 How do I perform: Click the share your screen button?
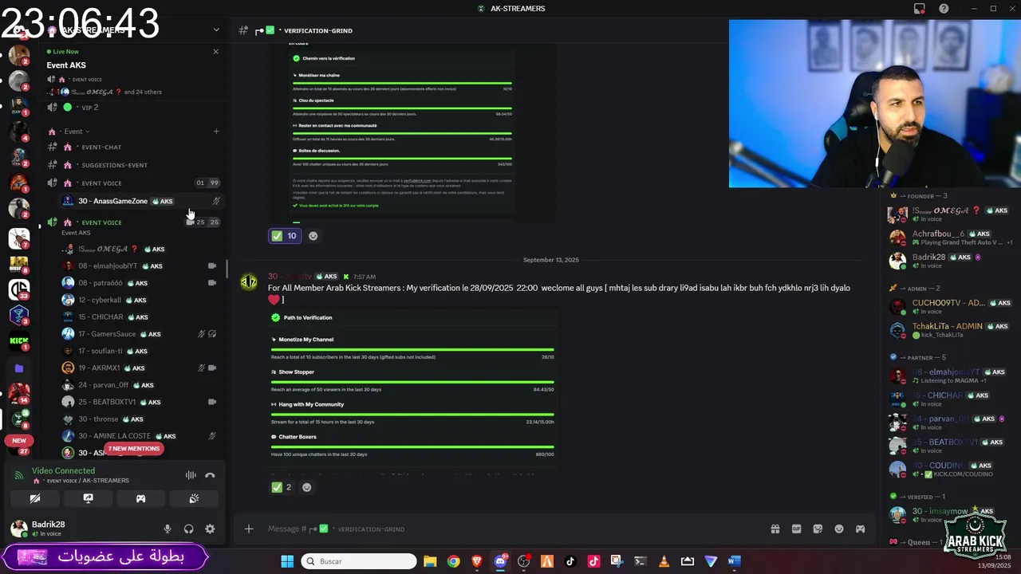pos(88,498)
